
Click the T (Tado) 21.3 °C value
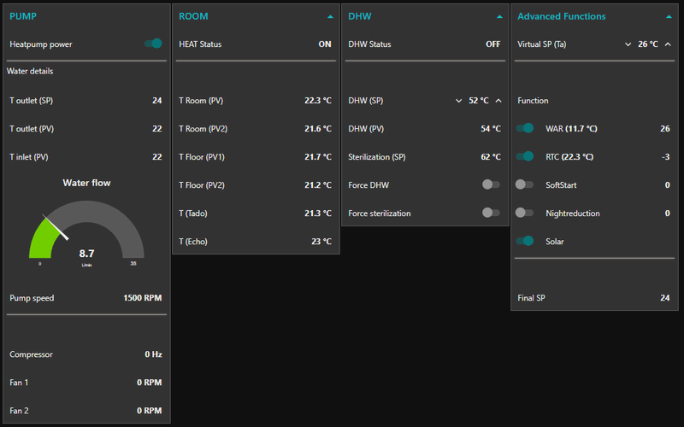[x=318, y=213]
